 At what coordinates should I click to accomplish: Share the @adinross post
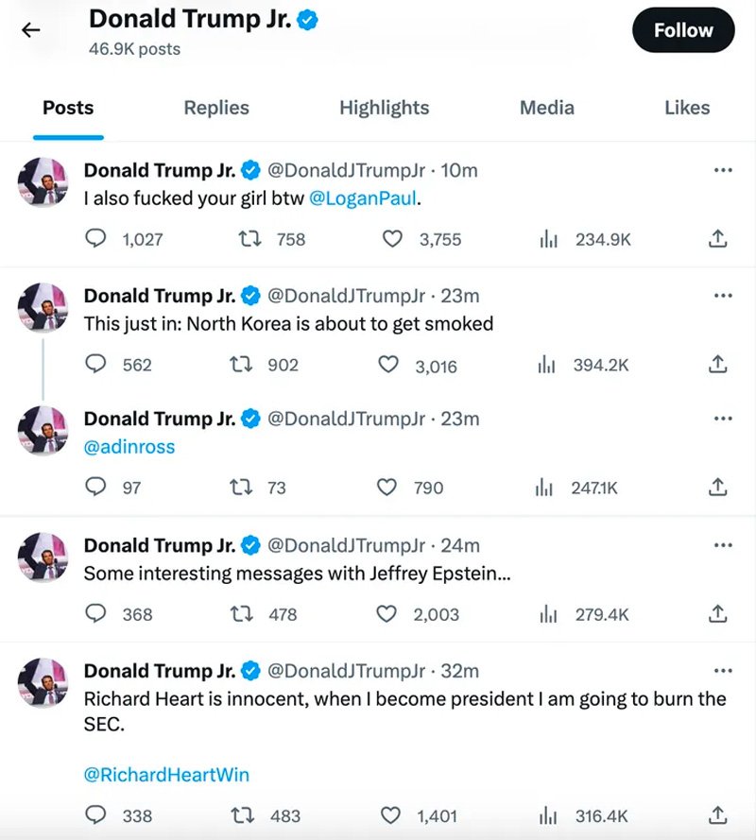tap(717, 487)
